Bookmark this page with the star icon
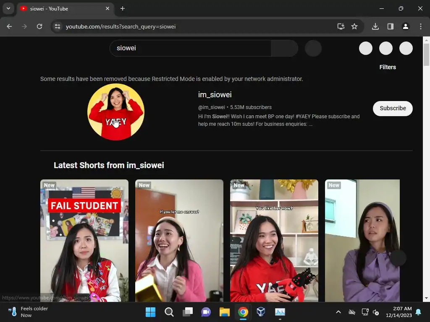This screenshot has height=322, width=430. 354,26
